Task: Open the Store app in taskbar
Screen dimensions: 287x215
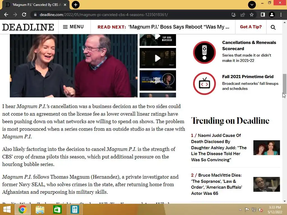Action: click(57, 209)
